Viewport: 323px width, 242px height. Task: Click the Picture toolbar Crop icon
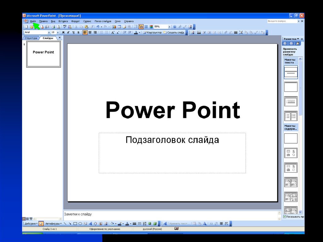(226, 32)
